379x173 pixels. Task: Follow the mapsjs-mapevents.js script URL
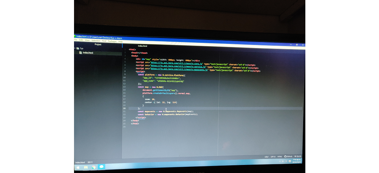[x=180, y=69]
